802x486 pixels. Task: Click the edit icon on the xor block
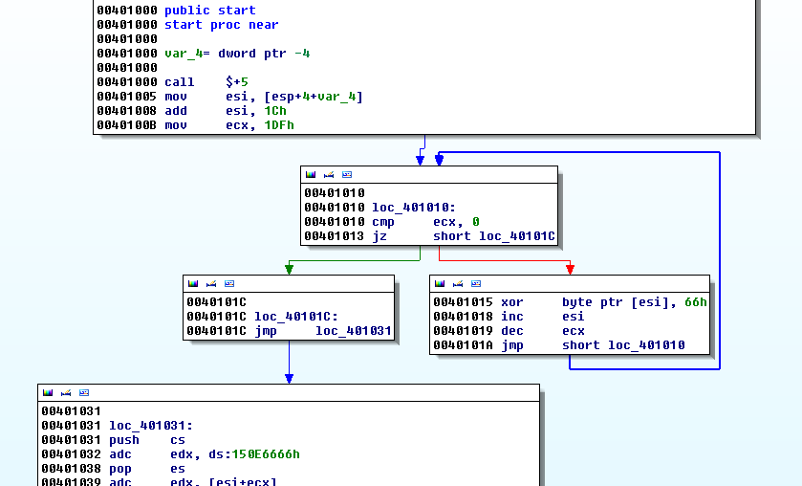(x=457, y=284)
